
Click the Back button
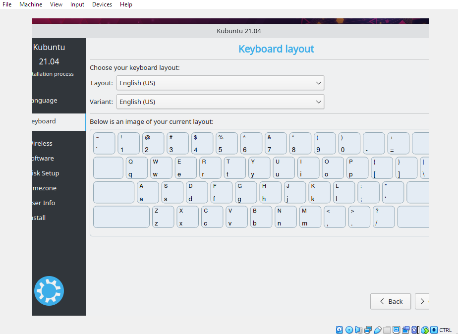point(391,301)
